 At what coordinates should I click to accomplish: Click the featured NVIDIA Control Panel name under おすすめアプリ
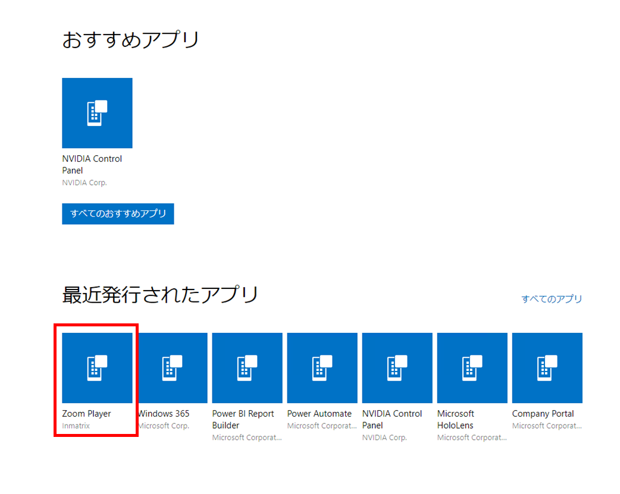coord(92,165)
